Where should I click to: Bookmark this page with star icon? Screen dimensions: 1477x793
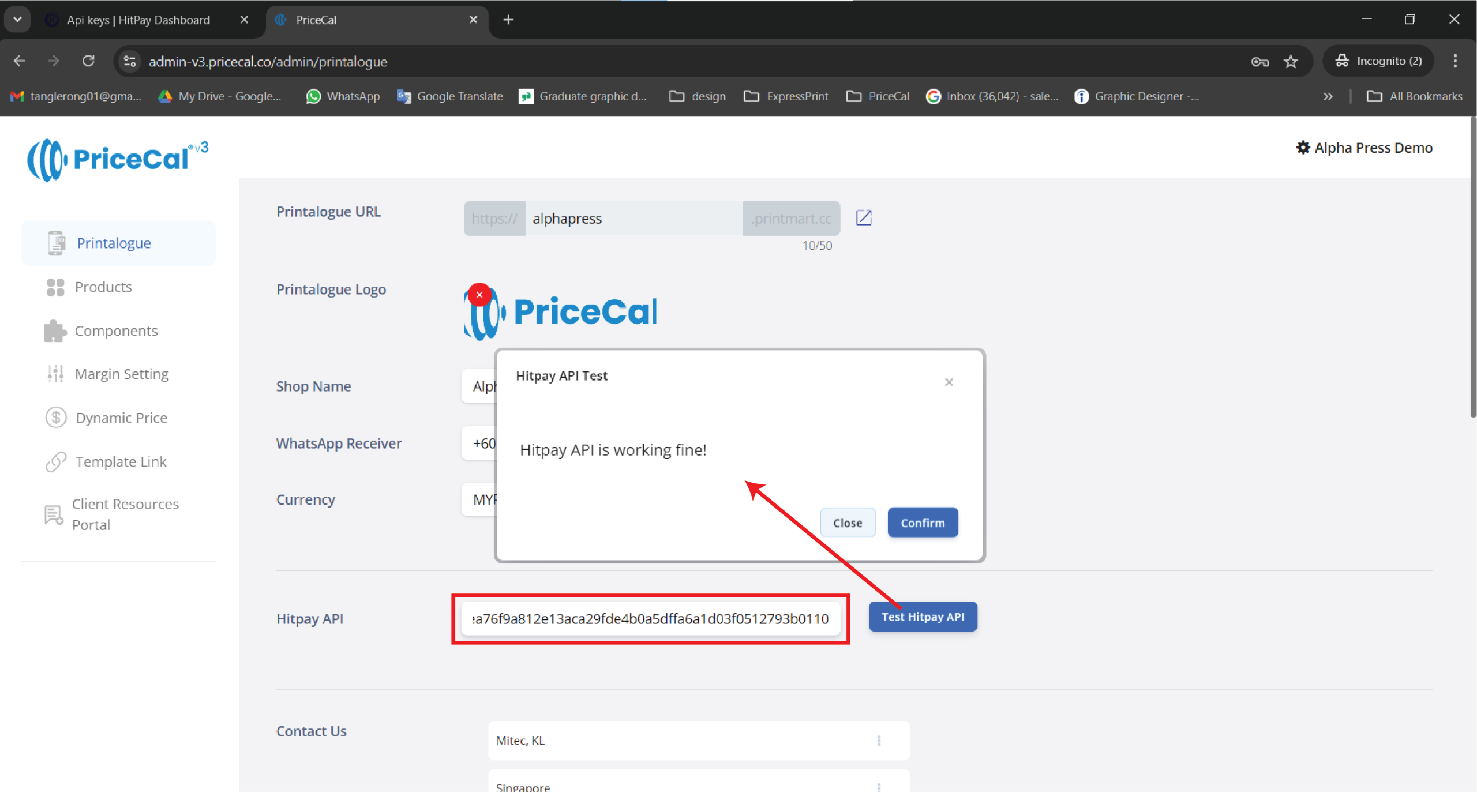click(x=1291, y=61)
